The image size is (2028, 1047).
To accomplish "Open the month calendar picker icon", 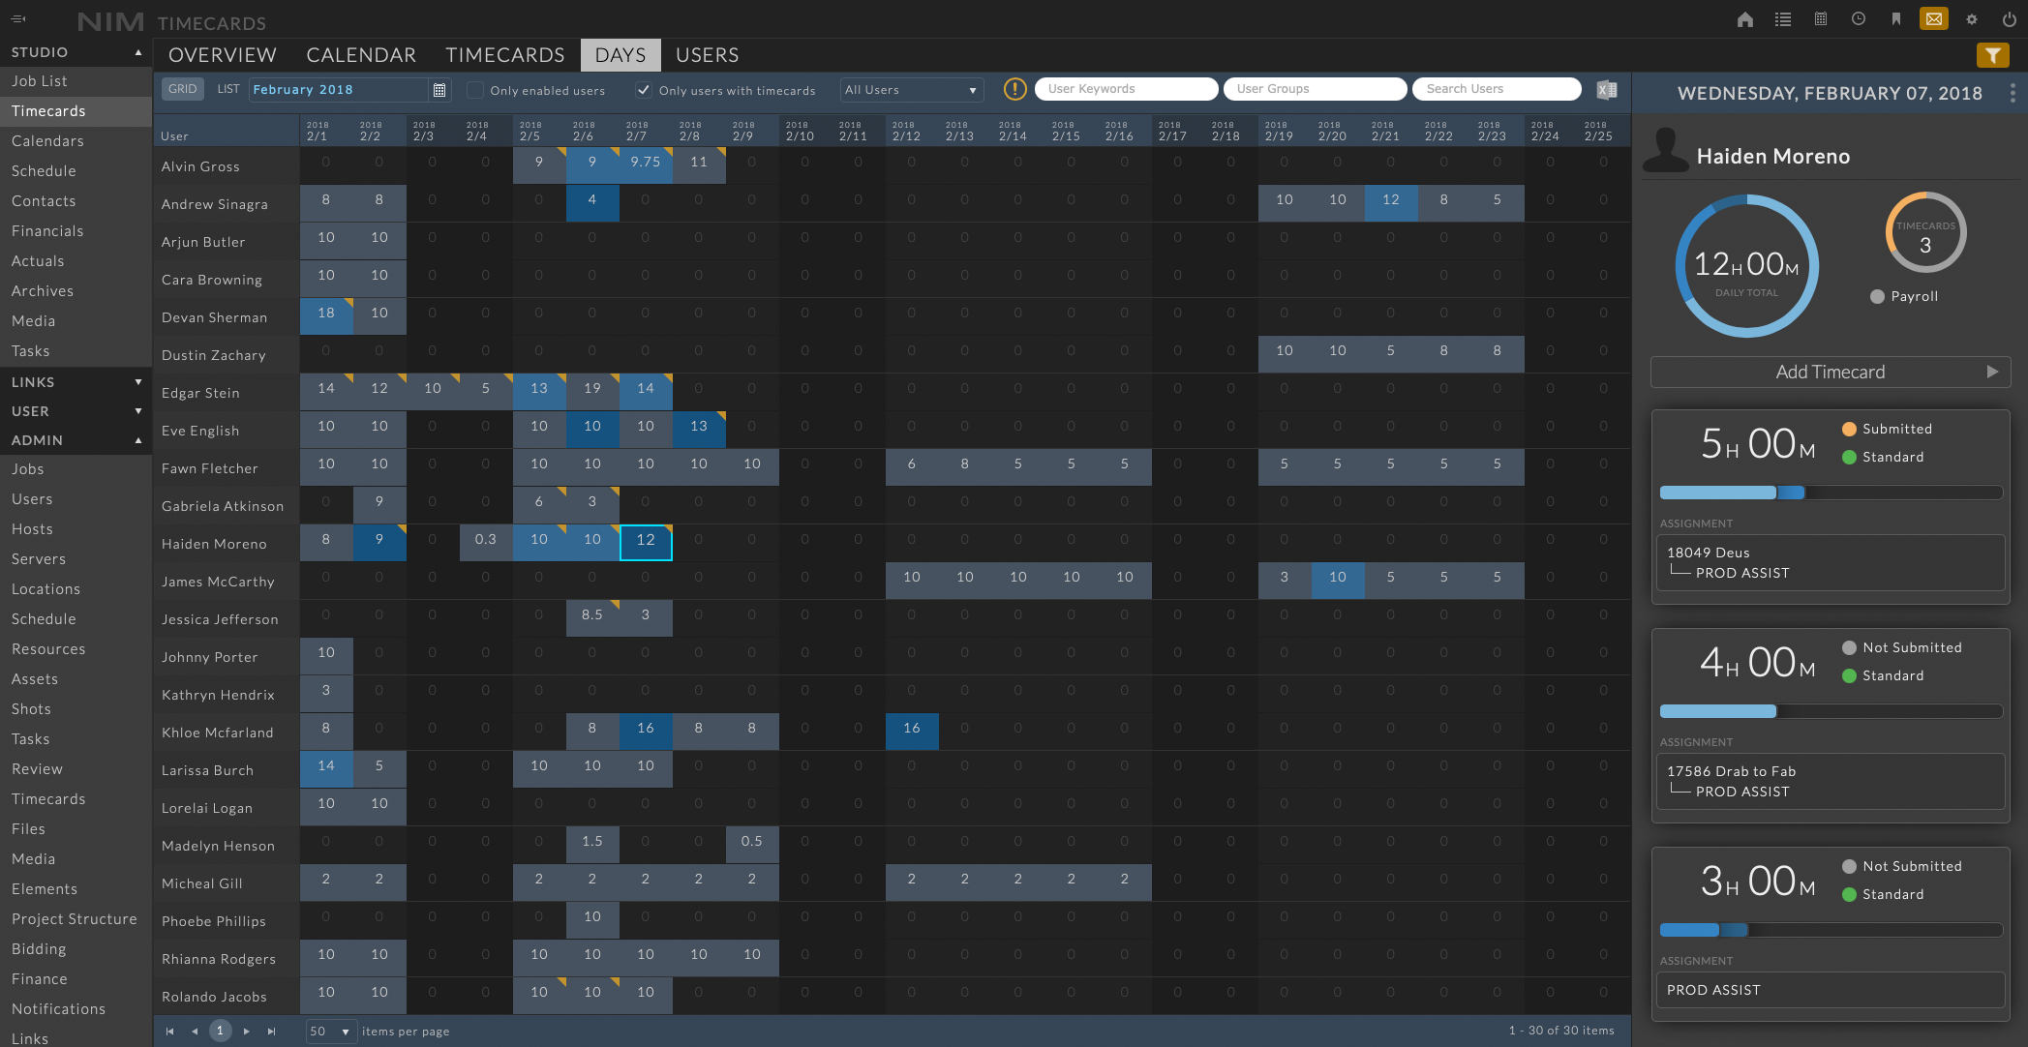I will tap(439, 89).
